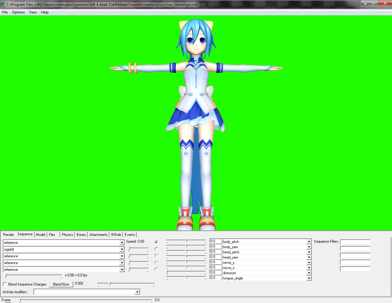Switch to the Render tab
The image size is (392, 303).
9,235
